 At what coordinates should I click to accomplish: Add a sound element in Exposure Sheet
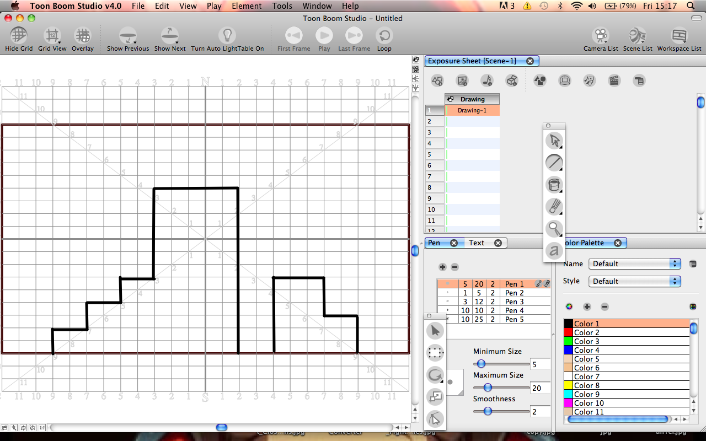[x=487, y=80]
